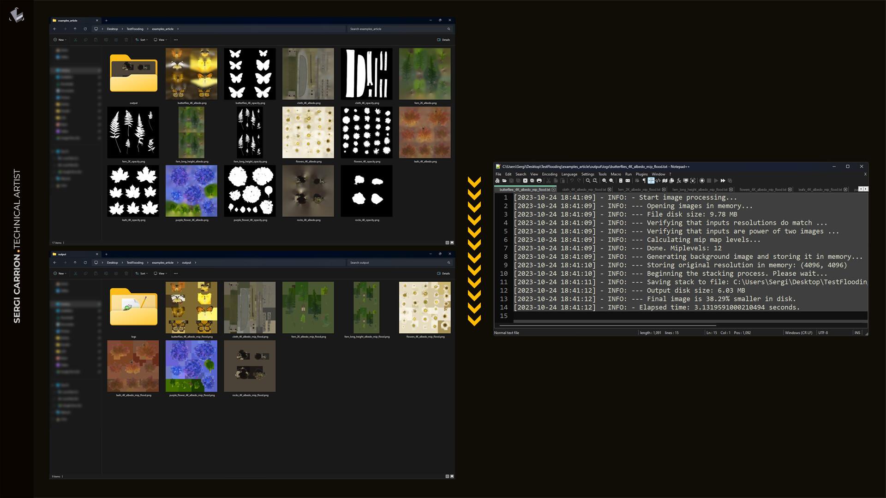Click the Open File folder icon in Notepad++
The height and width of the screenshot is (498, 886).
[504, 181]
